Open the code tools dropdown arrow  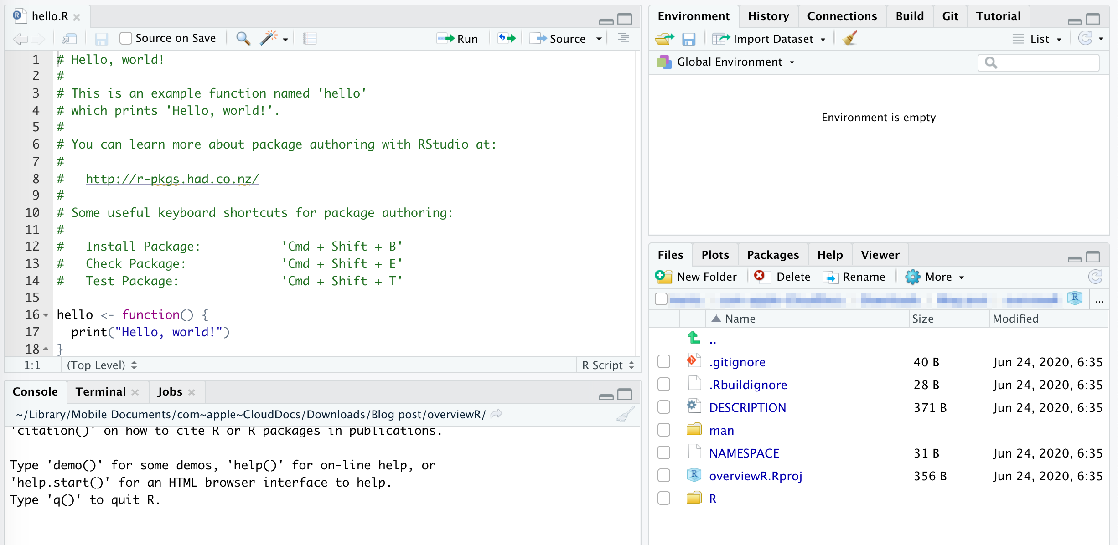285,40
